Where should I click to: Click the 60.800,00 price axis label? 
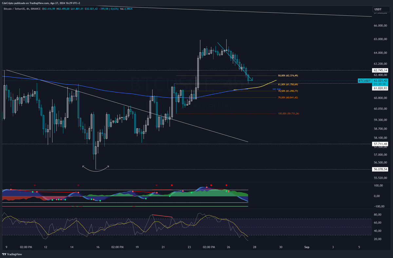380,98
